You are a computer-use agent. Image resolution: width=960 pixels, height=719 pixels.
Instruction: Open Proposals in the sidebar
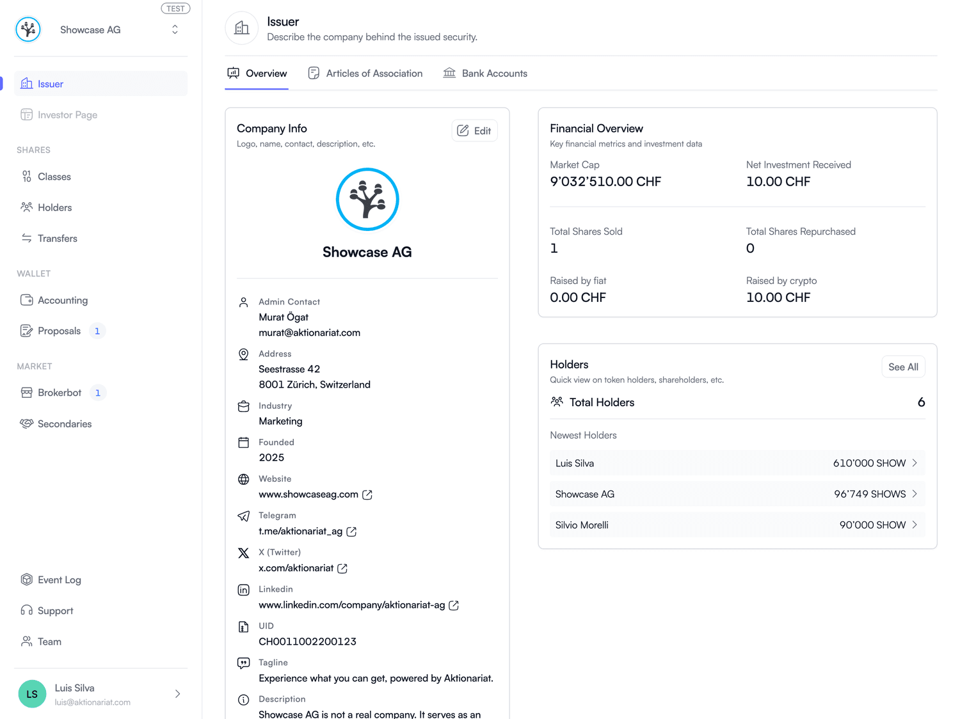(59, 331)
